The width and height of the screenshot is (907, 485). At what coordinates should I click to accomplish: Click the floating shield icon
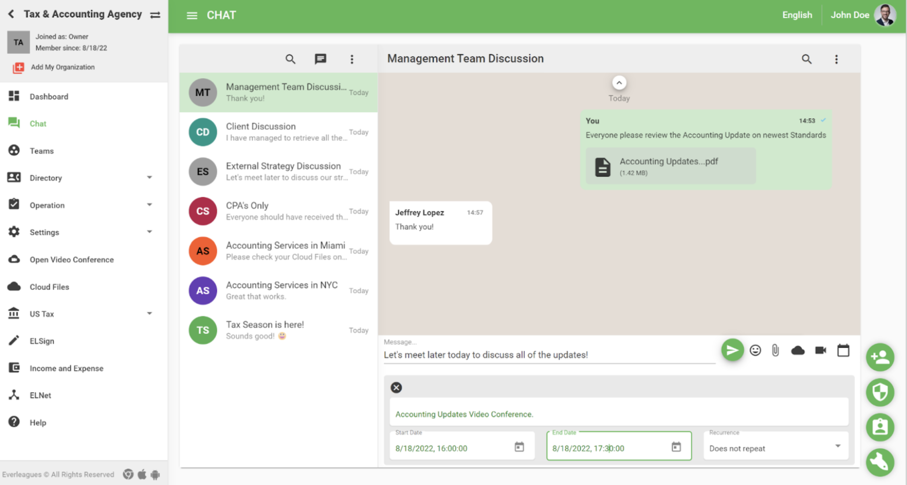pos(881,392)
